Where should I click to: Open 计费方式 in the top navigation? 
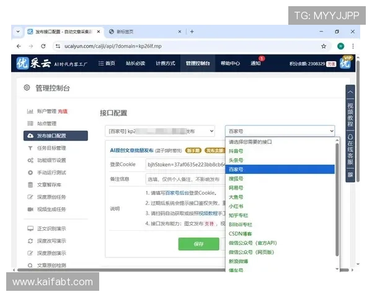(166, 63)
